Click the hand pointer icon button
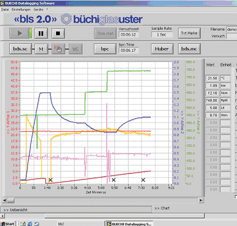The height and width of the screenshot is (226, 237). point(58,49)
